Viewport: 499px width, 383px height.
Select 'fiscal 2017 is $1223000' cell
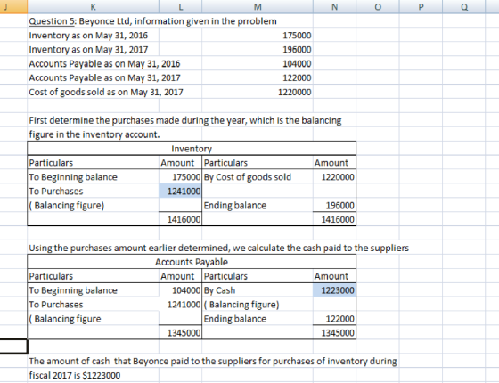coord(75,375)
